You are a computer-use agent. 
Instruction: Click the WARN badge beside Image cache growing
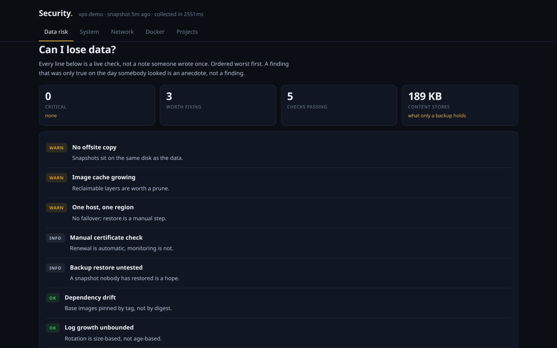(56, 178)
